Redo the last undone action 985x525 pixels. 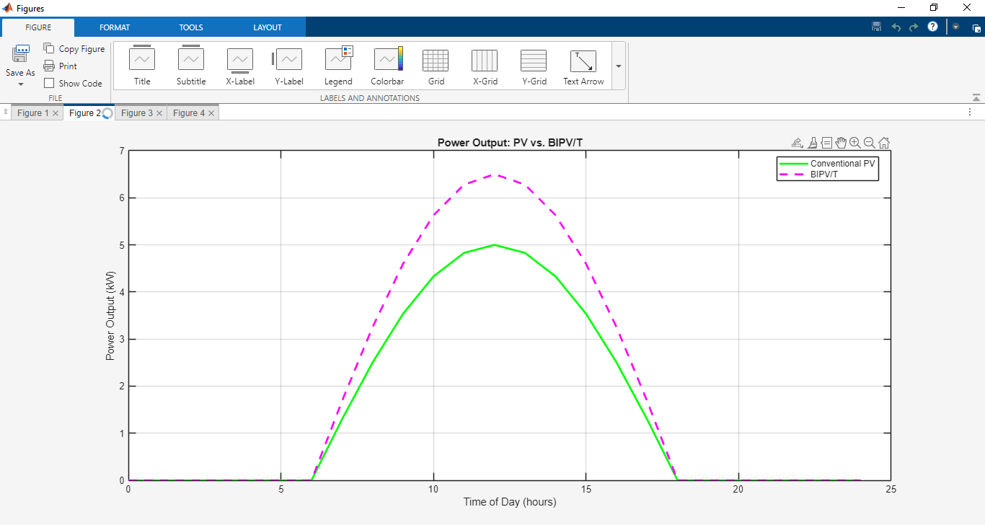914,27
